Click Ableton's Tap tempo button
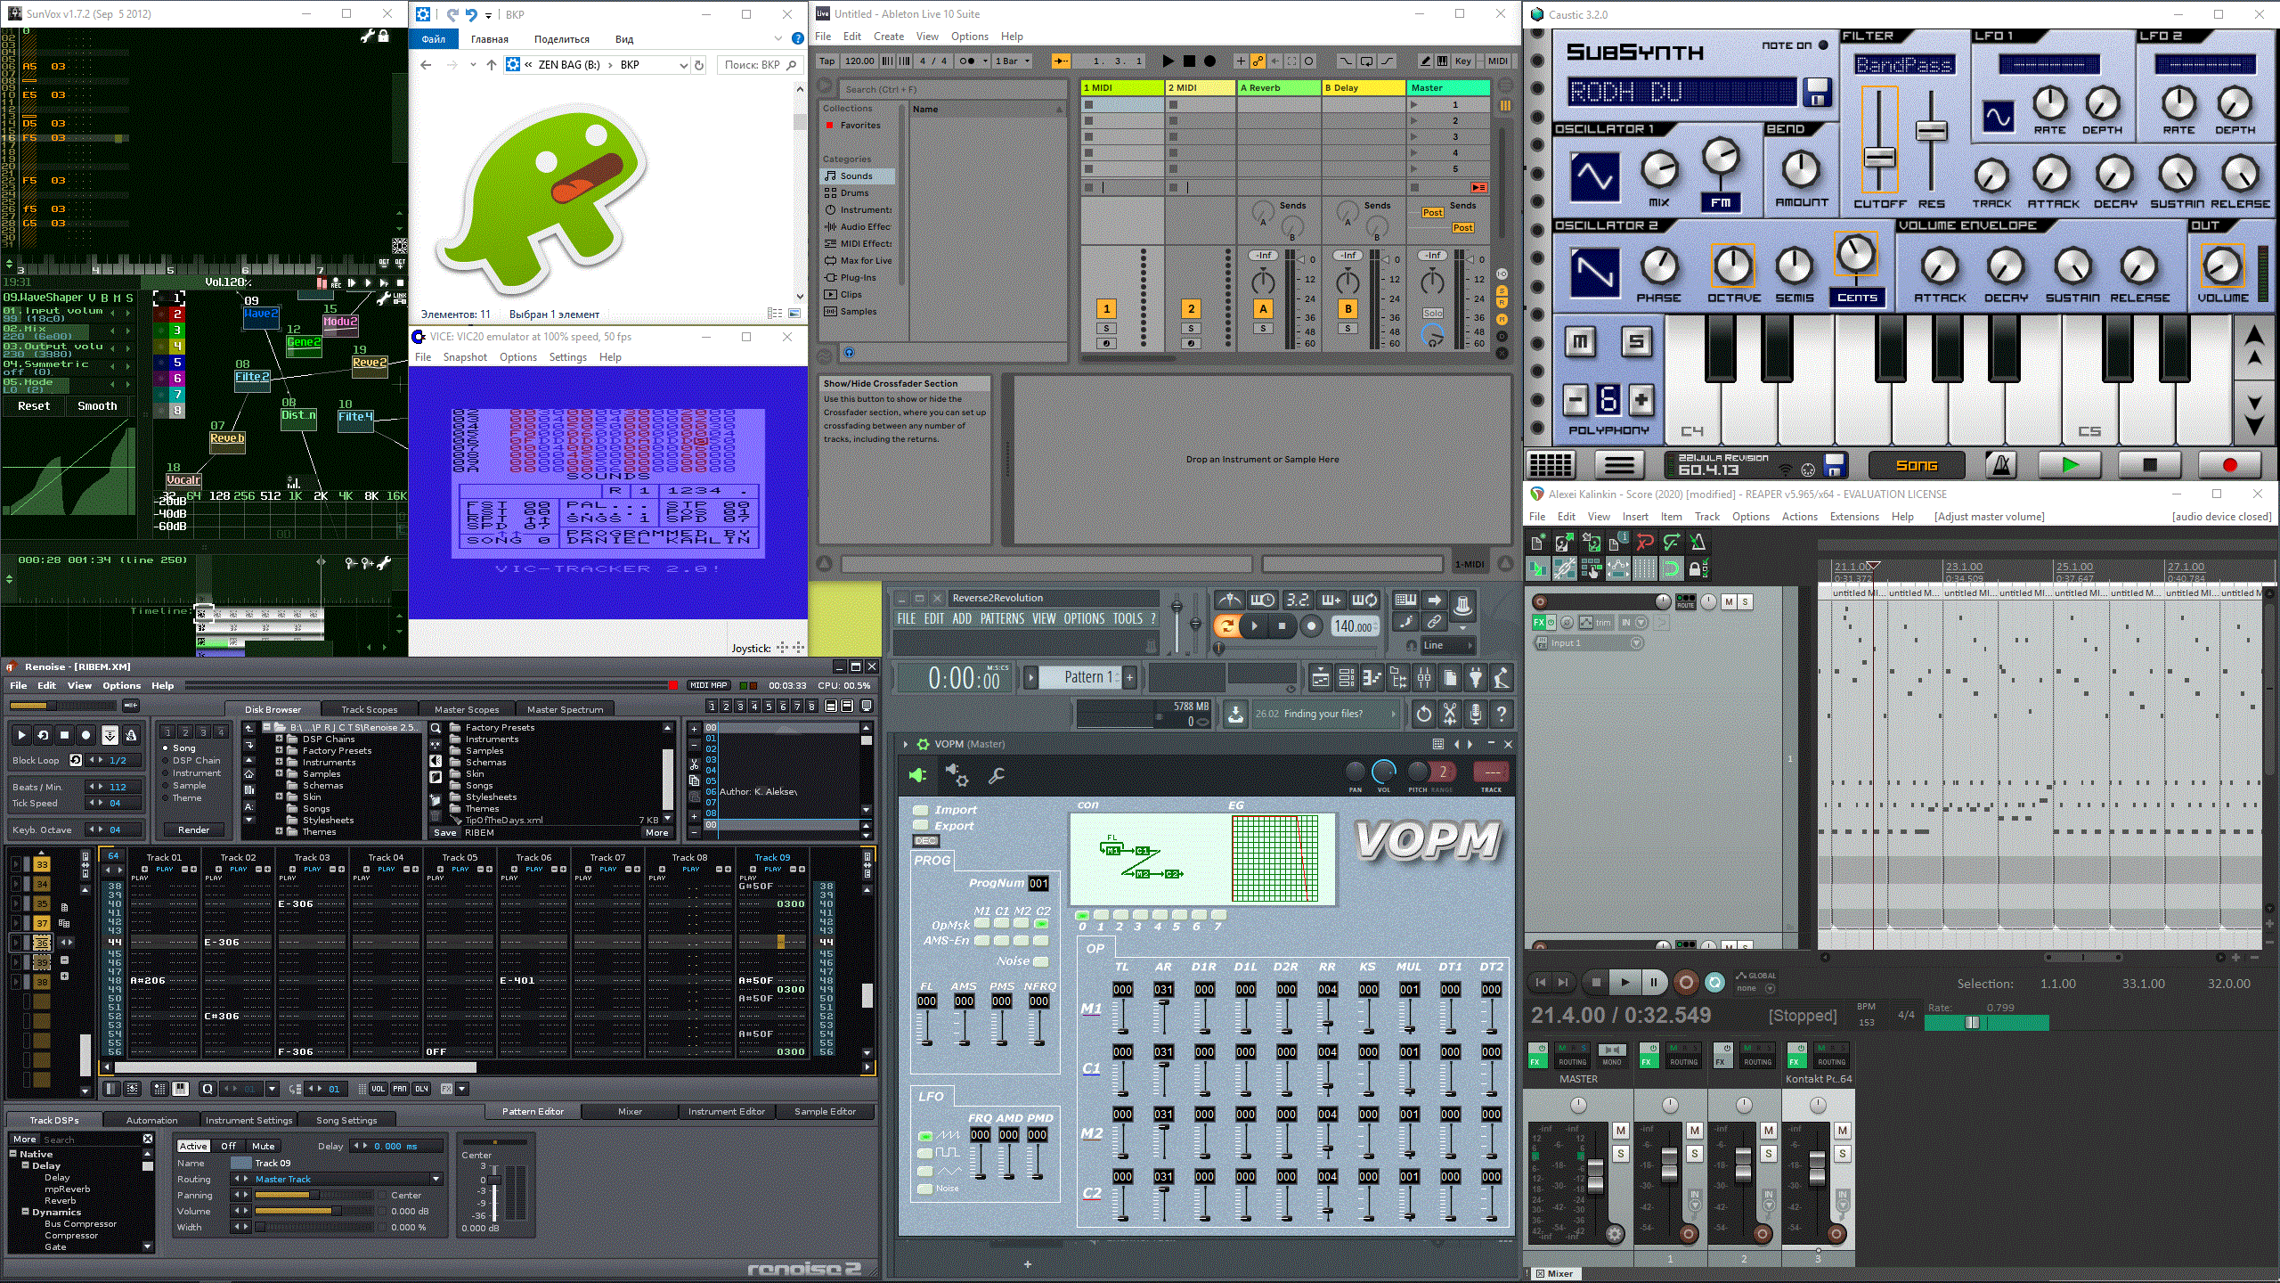 (x=826, y=61)
